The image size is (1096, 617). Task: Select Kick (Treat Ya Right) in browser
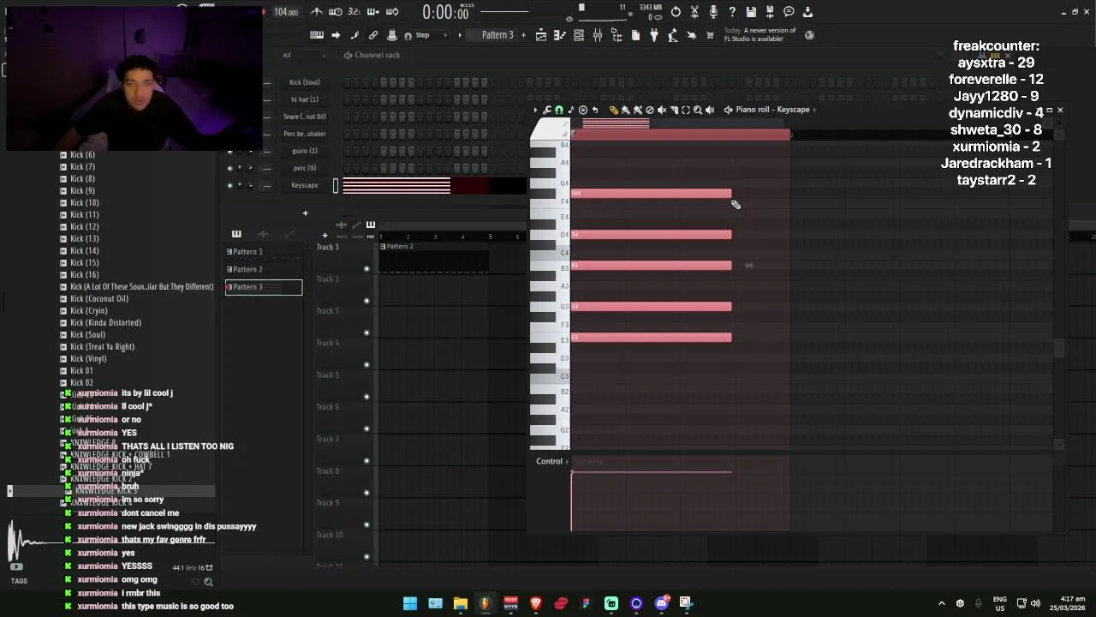tap(102, 347)
